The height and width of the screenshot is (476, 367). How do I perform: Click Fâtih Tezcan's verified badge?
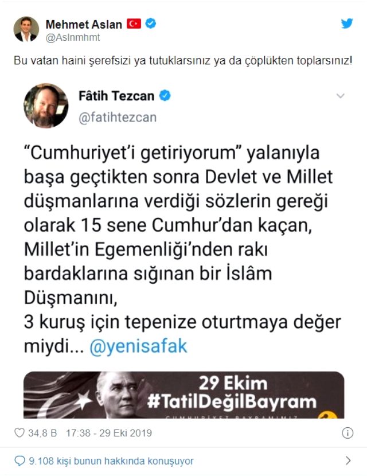(165, 96)
